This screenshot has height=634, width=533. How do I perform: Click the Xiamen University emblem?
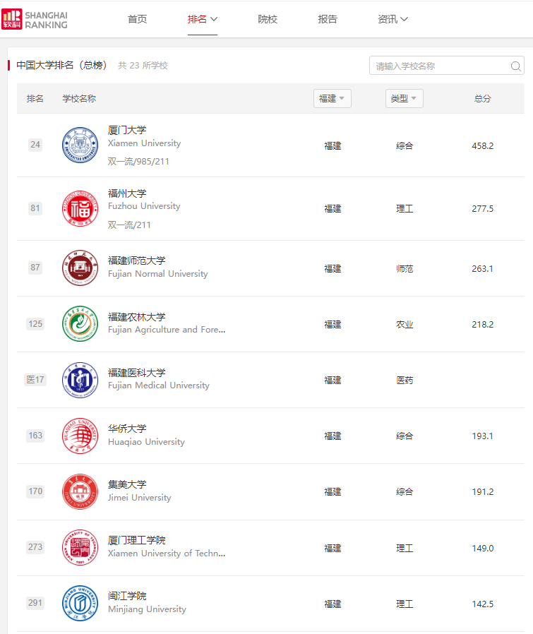[80, 145]
